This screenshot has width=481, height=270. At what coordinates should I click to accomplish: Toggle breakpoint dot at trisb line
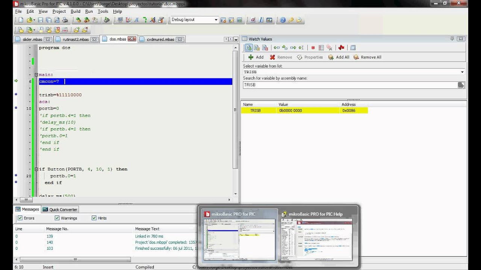[16, 94]
